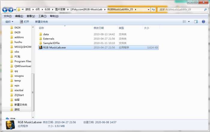Click the blue help icon

tap(203, 22)
